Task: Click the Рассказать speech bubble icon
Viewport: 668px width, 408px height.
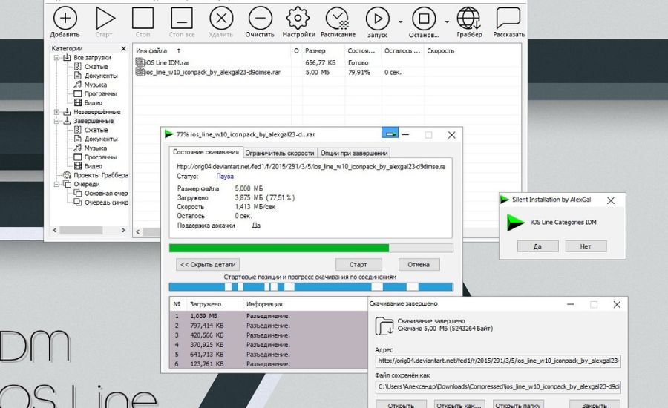Action: coord(508,18)
